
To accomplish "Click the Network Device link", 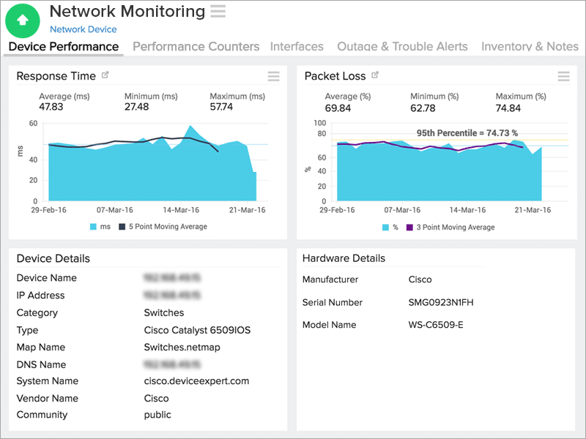I will [x=83, y=29].
